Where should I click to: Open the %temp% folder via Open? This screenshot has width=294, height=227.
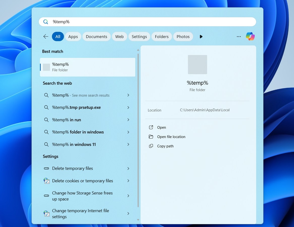[161, 127]
